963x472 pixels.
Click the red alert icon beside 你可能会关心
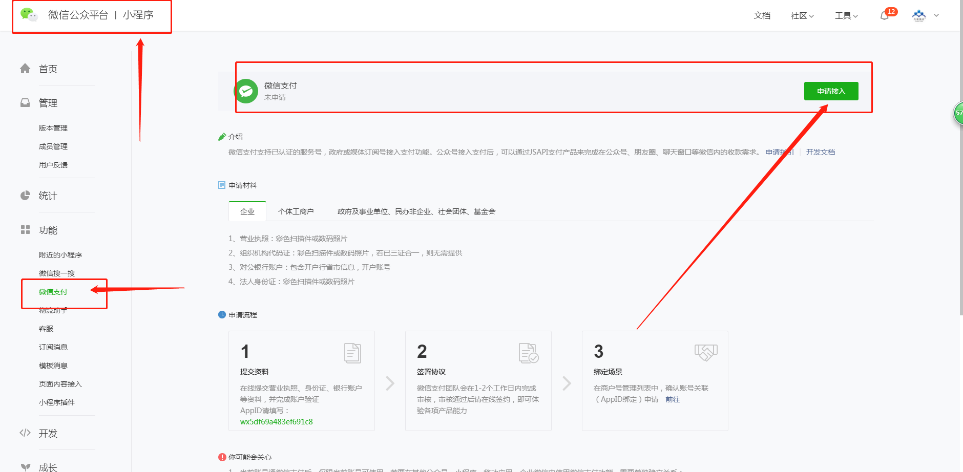pyautogui.click(x=222, y=457)
